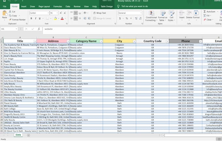This screenshot has width=222, height=148.
Task: Switch to the Insert tab
Action: pos(24,7)
